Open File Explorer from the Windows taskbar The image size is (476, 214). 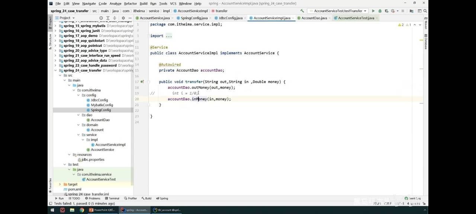(72, 210)
